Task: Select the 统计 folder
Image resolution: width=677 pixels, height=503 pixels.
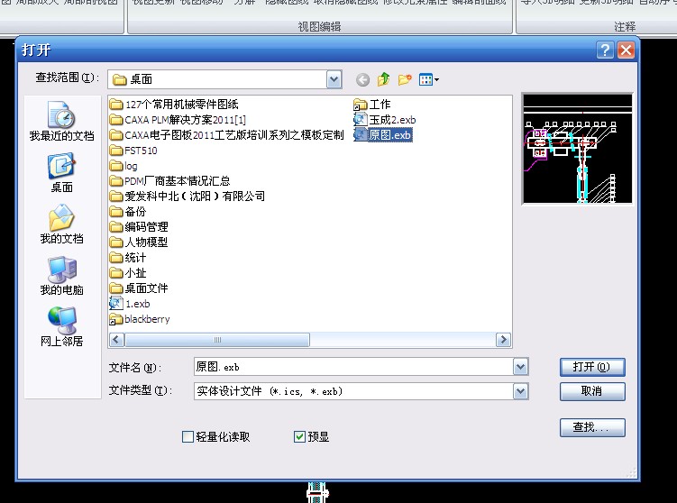Action: pyautogui.click(x=128, y=258)
